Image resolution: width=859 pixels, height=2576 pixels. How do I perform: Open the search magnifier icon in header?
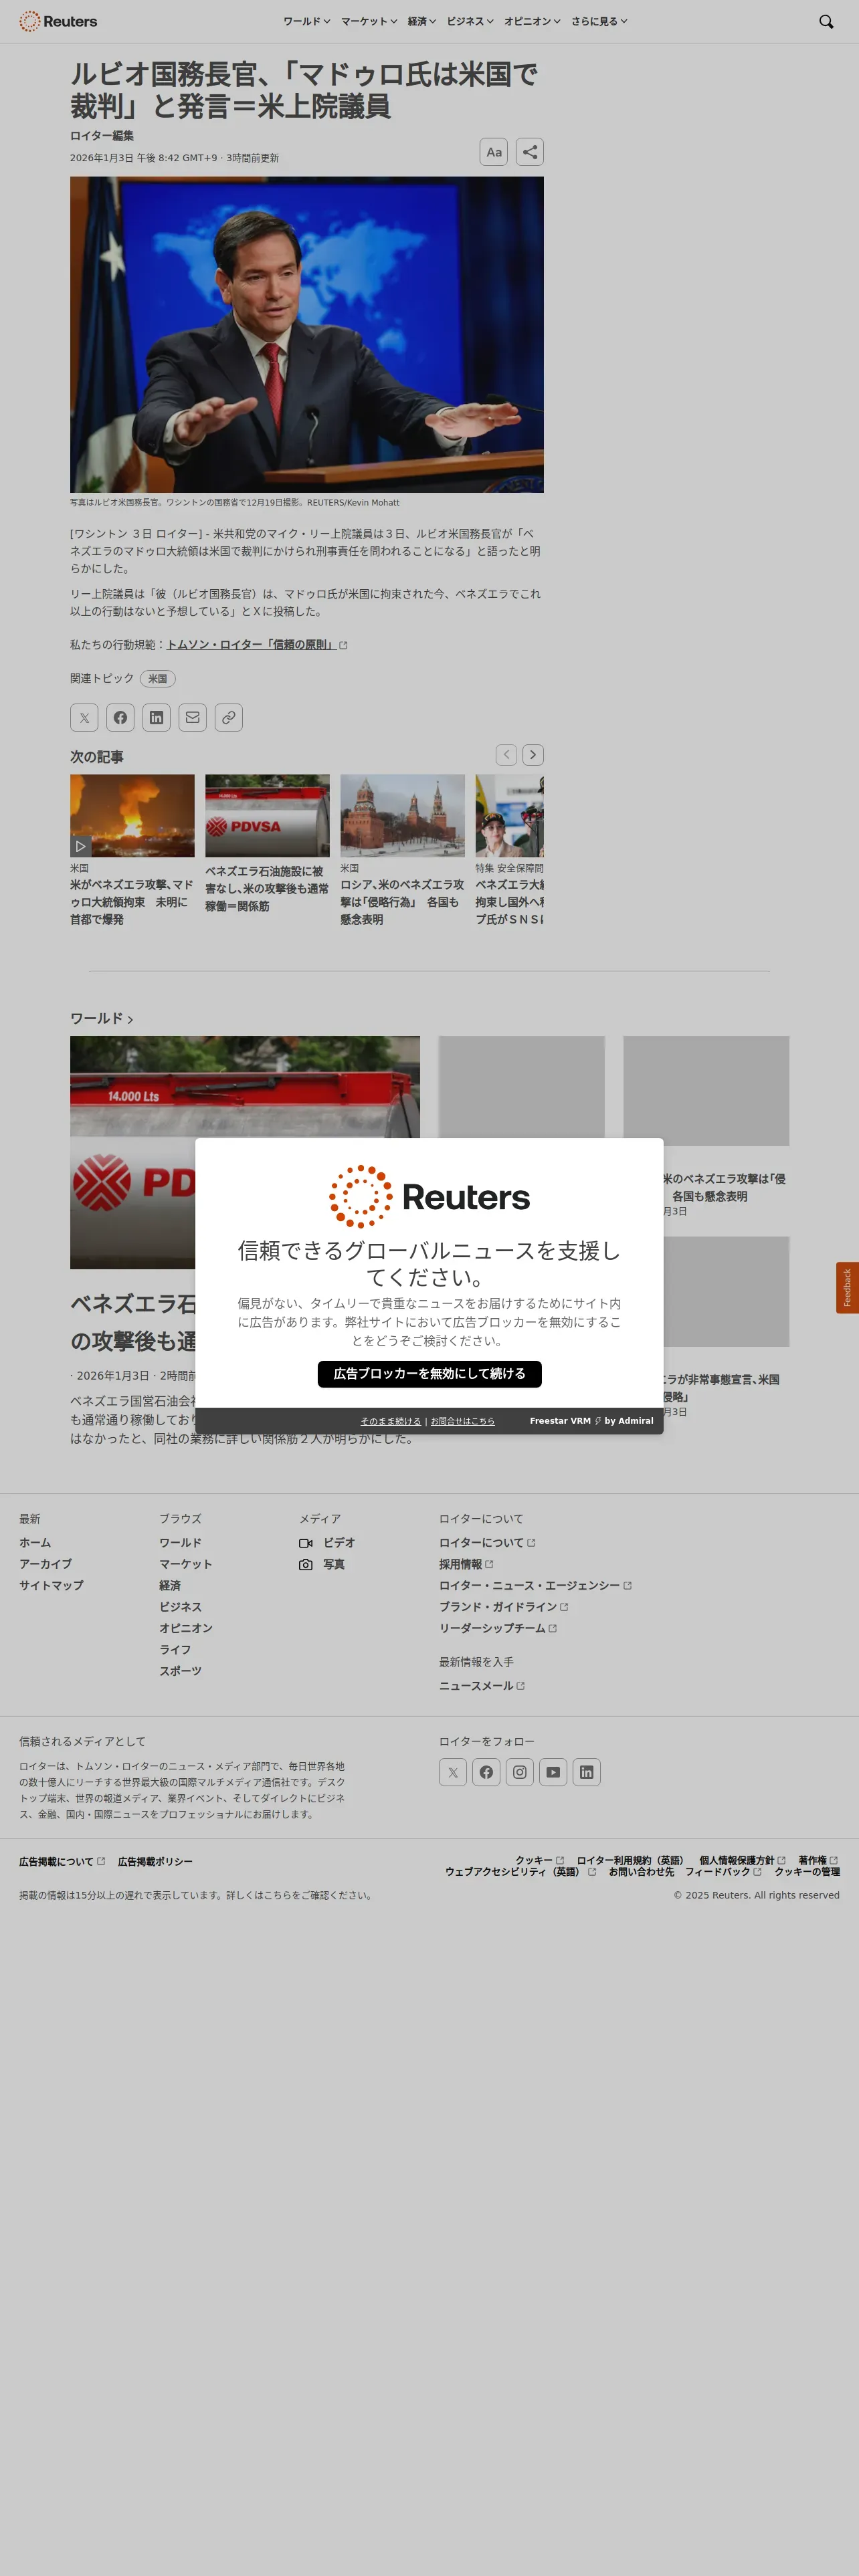[826, 21]
